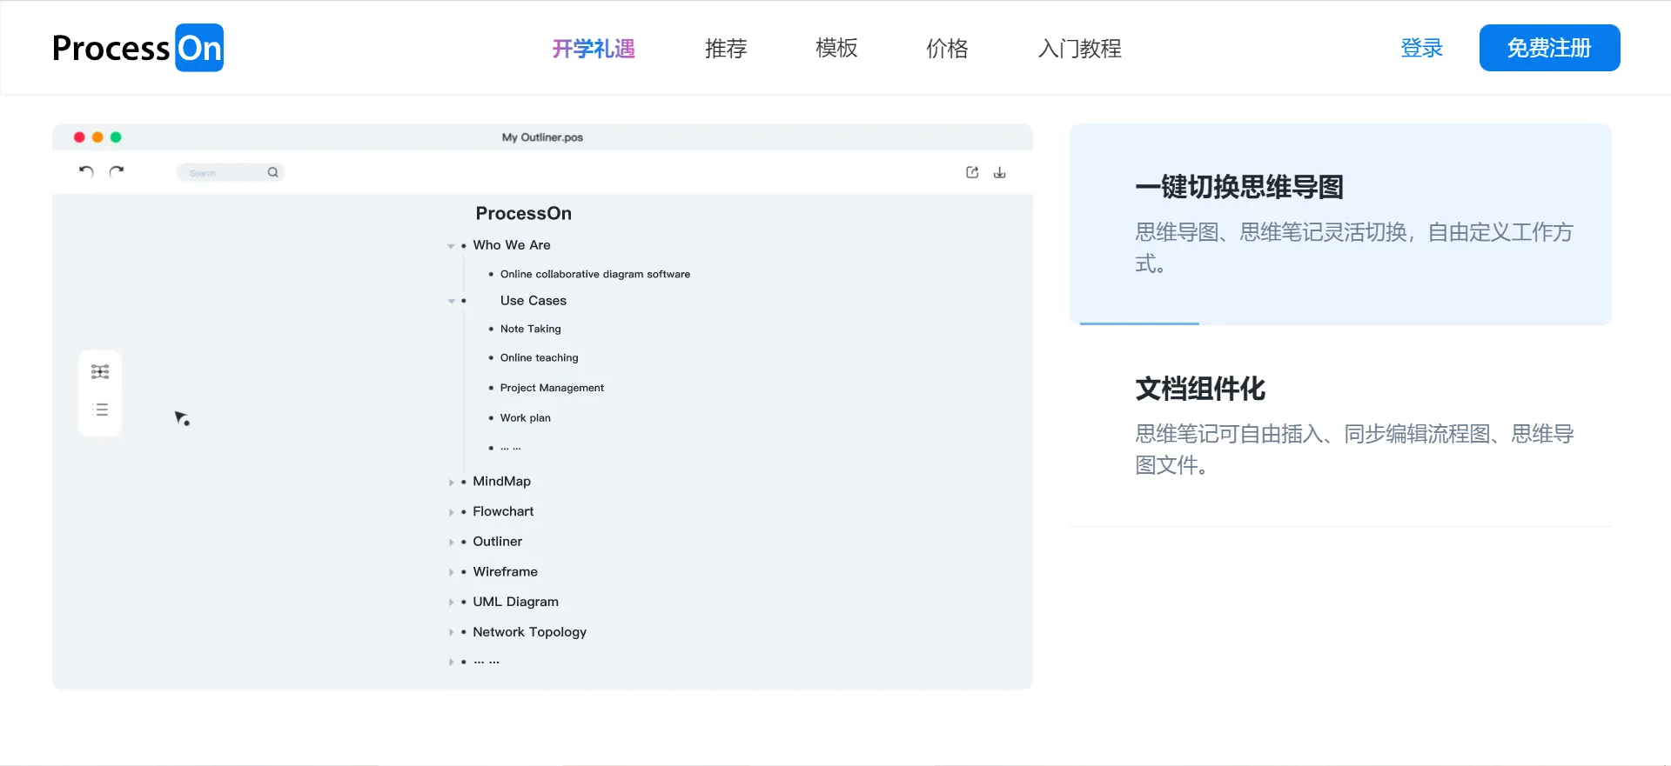The height and width of the screenshot is (766, 1671).
Task: Click the ProcessOn logo
Action: pyautogui.click(x=138, y=48)
